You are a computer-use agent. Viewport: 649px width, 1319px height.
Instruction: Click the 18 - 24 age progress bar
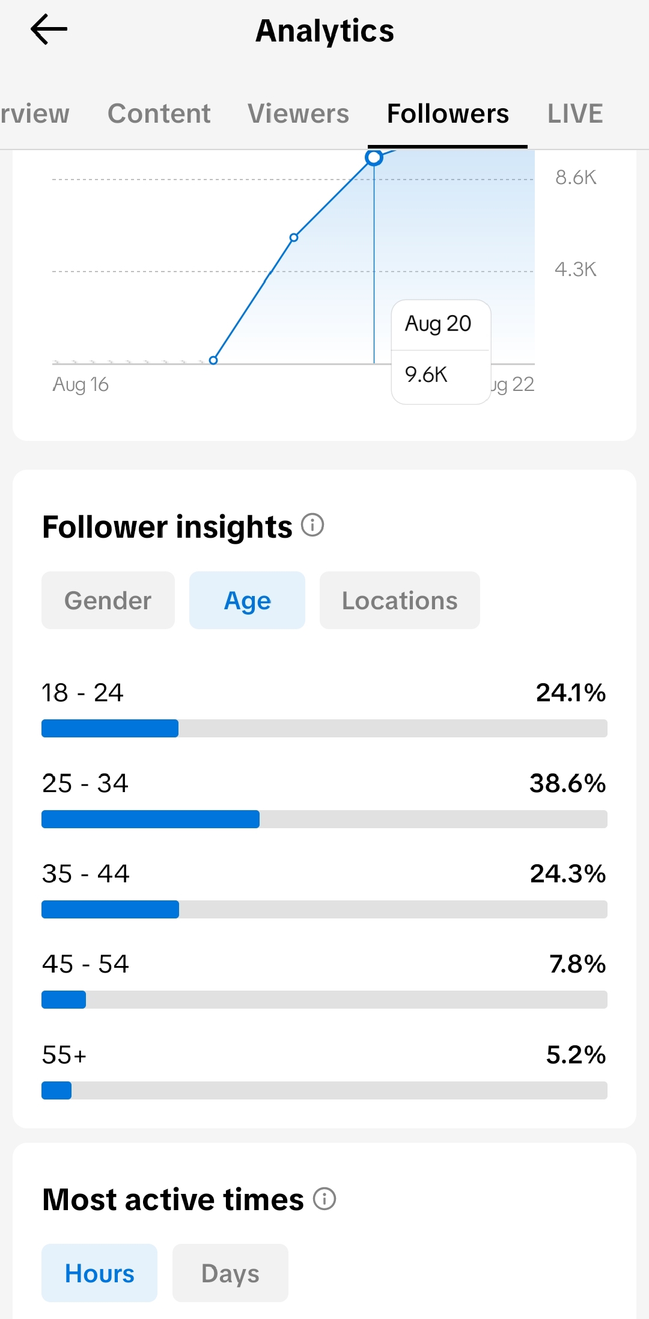coord(324,728)
